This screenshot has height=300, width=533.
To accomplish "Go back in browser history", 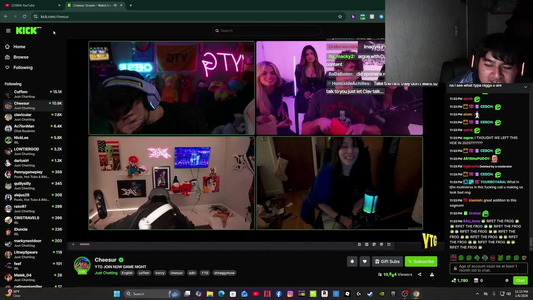I will click(x=6, y=17).
